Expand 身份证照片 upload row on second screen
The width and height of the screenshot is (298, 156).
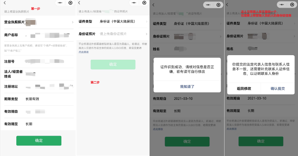(x=113, y=34)
